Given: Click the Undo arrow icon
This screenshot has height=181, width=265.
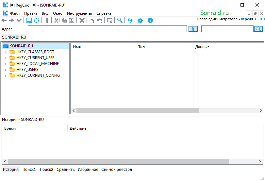Looking at the screenshot, I should [x=100, y=21].
